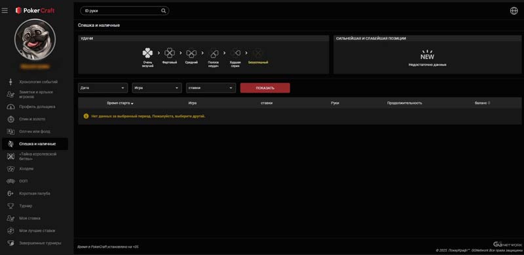This screenshot has width=524, height=255.
Task: Click the pug avatar picture
Action: tap(35, 39)
